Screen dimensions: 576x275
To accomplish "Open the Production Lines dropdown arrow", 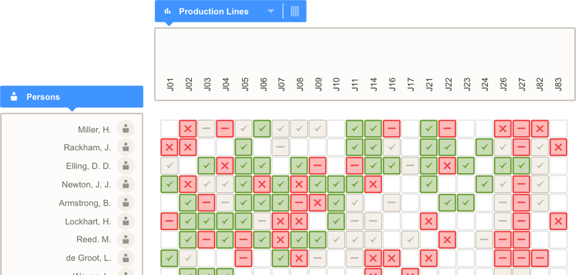I will [x=271, y=11].
